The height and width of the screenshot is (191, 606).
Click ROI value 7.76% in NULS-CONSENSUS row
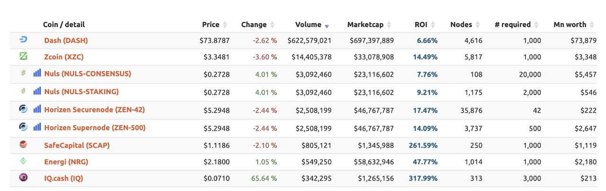point(427,74)
